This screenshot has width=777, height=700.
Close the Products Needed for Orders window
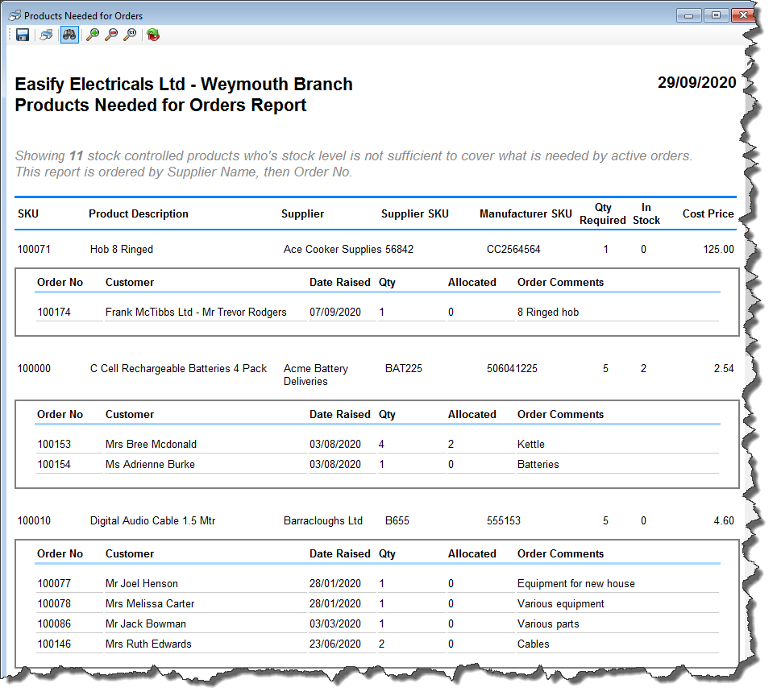[742, 15]
